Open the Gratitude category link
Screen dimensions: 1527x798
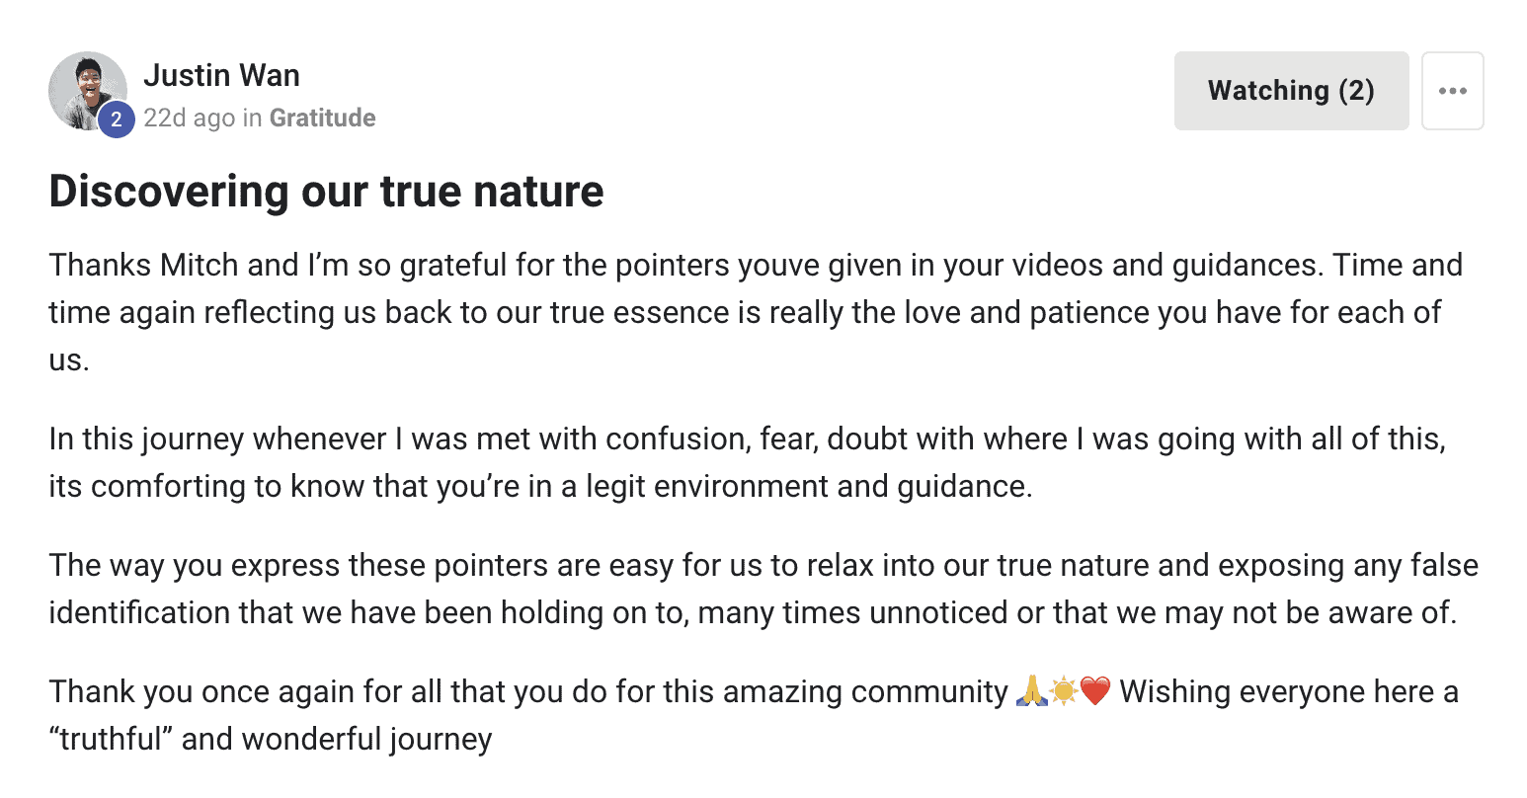(322, 119)
